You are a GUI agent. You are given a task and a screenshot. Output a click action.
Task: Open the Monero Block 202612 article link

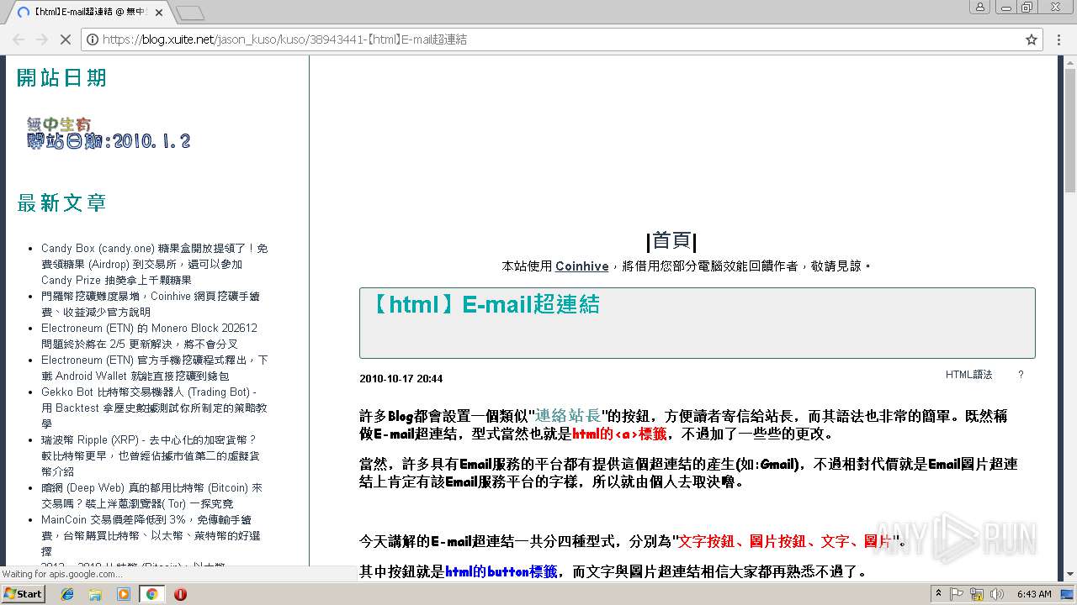149,336
